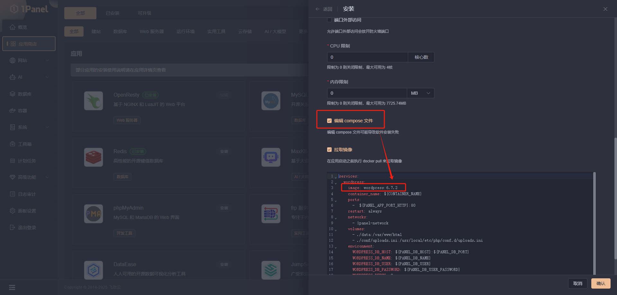Click the AI robot icon in sidebar
The width and height of the screenshot is (617, 295).
[13, 77]
